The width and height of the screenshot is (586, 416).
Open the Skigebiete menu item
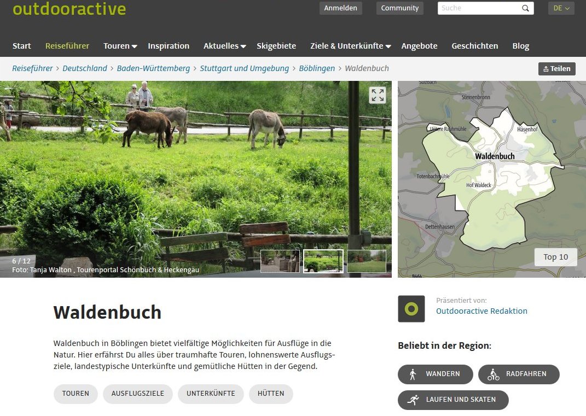276,46
